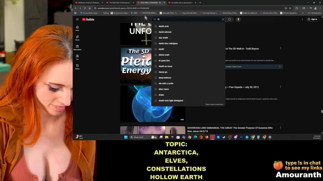Switch to the Mothman browser tab
323x181 pixels.
click(x=89, y=3)
